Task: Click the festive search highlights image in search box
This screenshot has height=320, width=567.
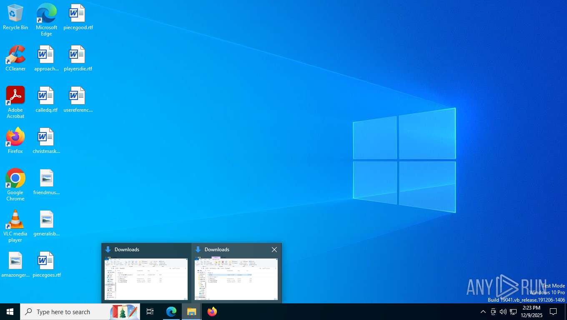Action: click(x=124, y=312)
